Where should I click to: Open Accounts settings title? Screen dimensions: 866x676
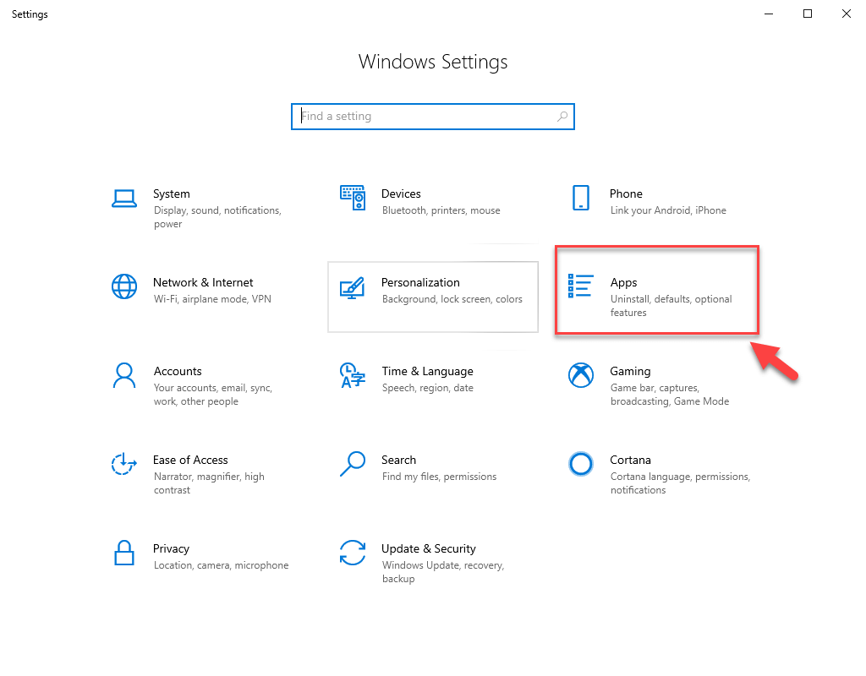(x=178, y=372)
